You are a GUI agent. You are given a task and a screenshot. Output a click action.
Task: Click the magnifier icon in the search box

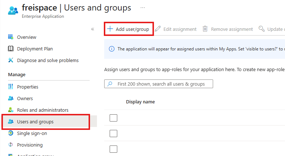[x=110, y=84]
